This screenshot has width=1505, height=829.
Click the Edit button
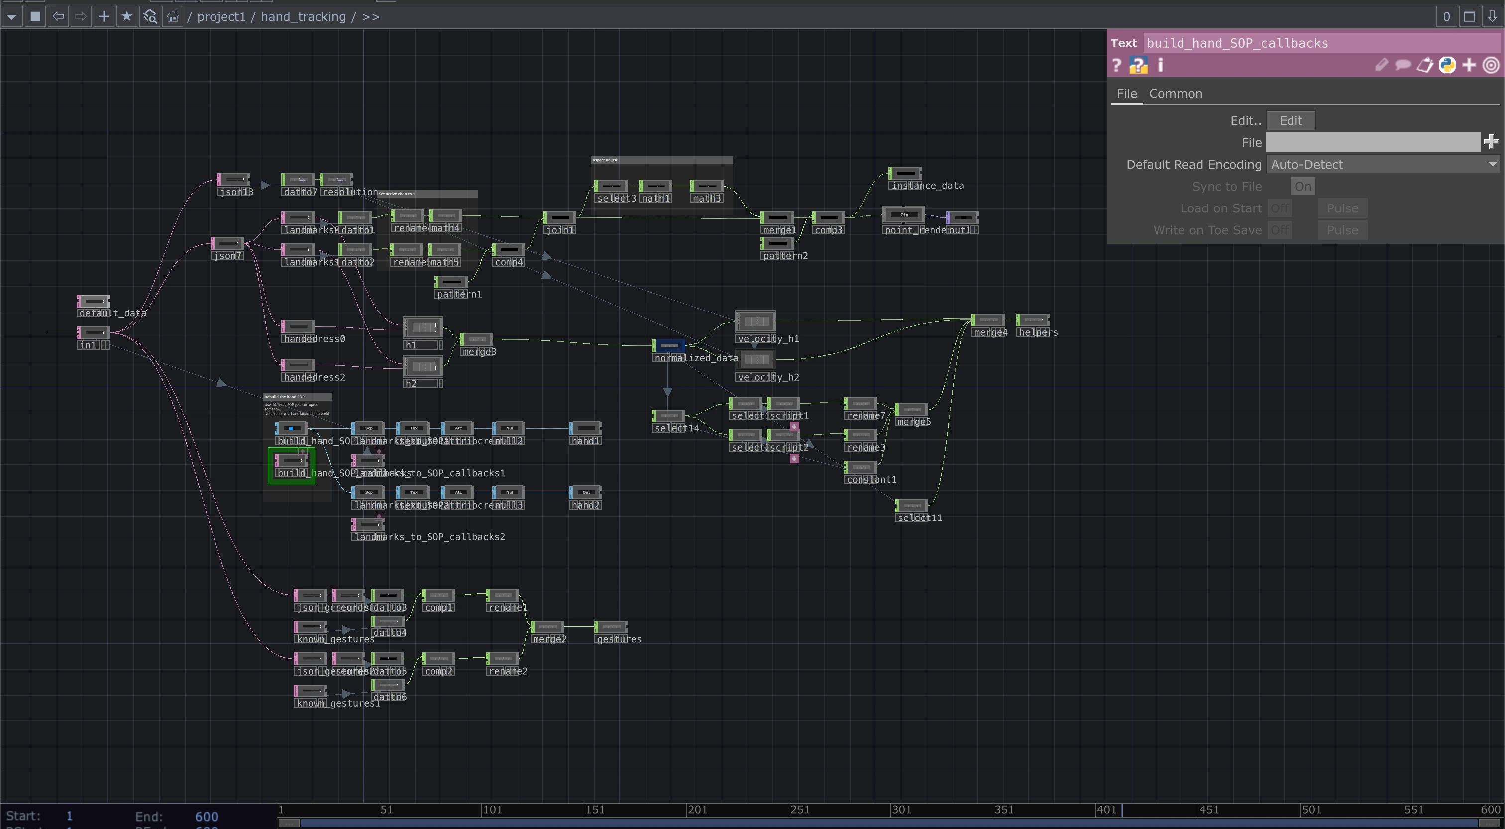(x=1290, y=121)
